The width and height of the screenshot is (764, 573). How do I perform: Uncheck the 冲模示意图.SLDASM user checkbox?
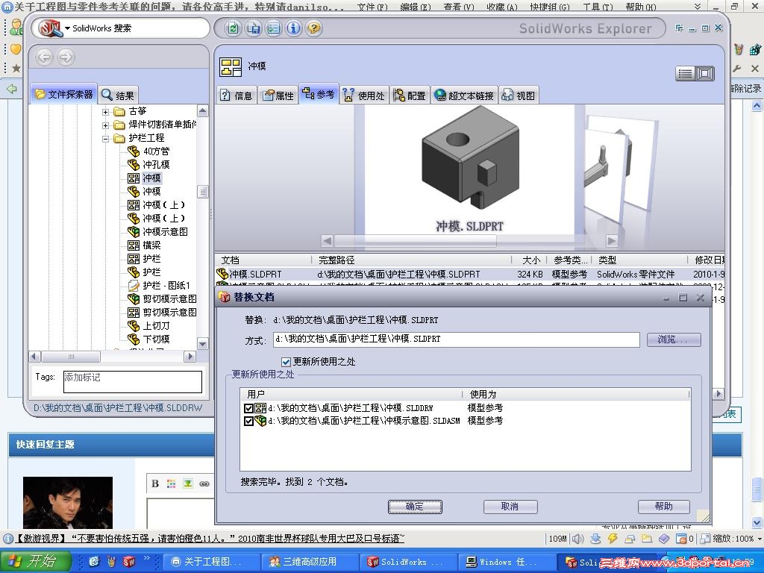click(x=248, y=421)
